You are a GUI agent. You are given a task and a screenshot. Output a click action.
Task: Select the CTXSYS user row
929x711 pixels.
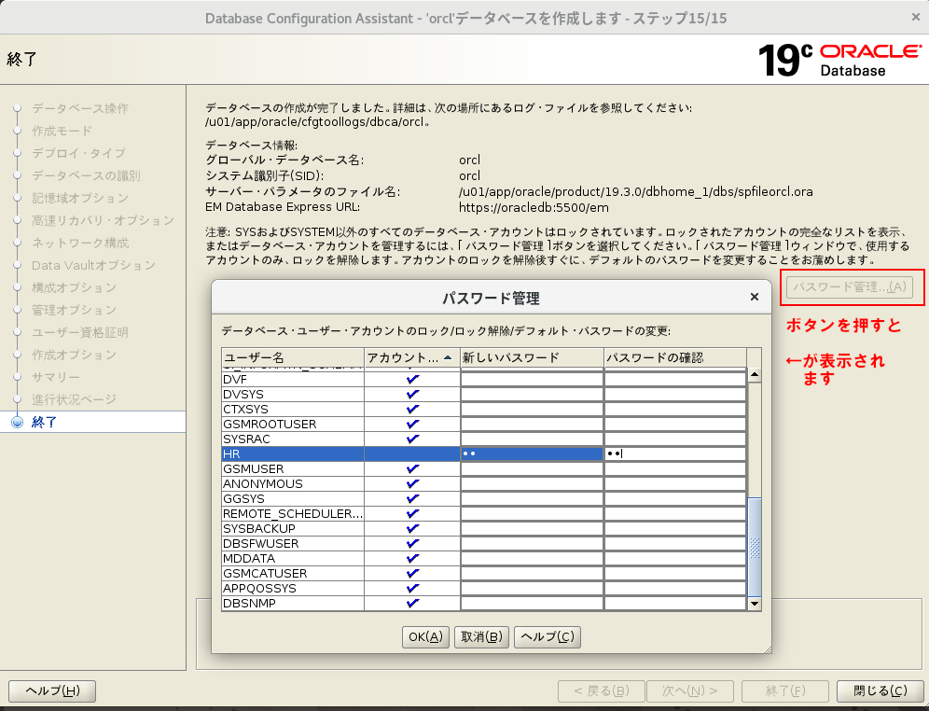click(x=291, y=409)
